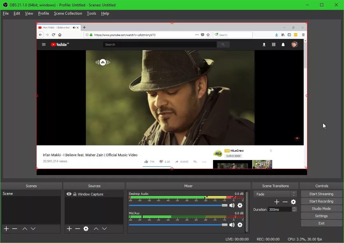The image size is (344, 243).
Task: Mute the browser tab with its speaker icon
Action: [x=74, y=27]
